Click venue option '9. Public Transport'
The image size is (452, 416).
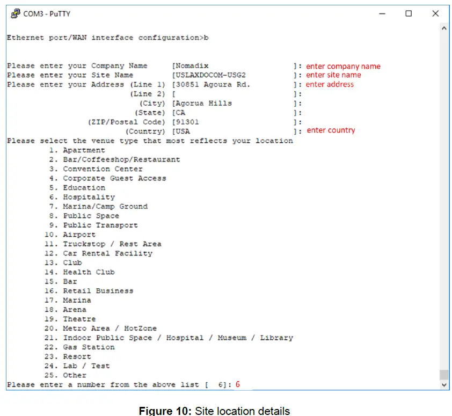coord(93,225)
